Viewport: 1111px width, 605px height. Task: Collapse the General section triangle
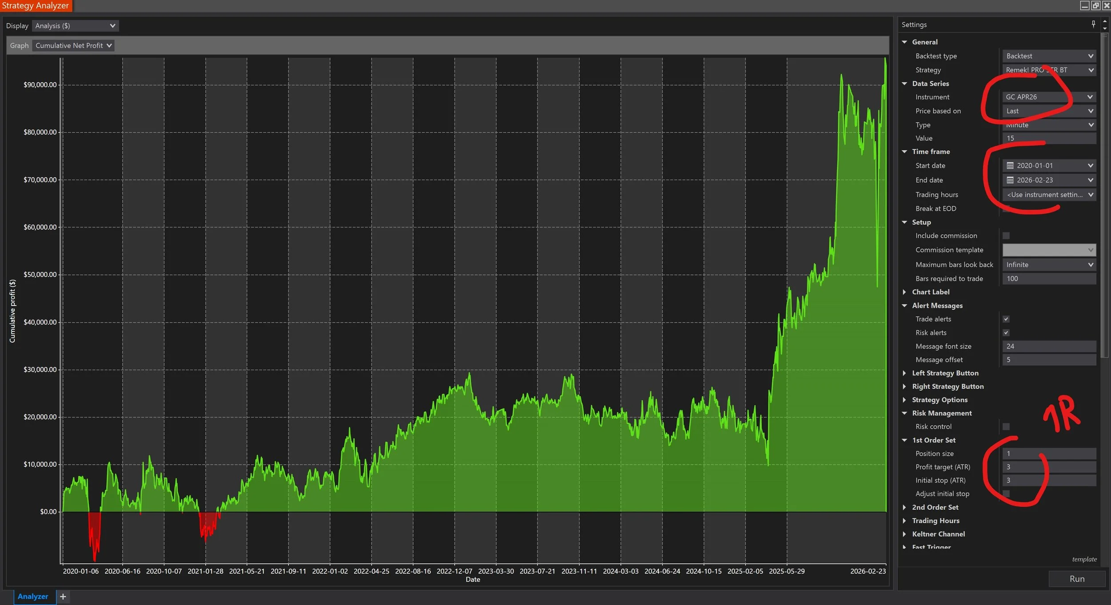(904, 42)
